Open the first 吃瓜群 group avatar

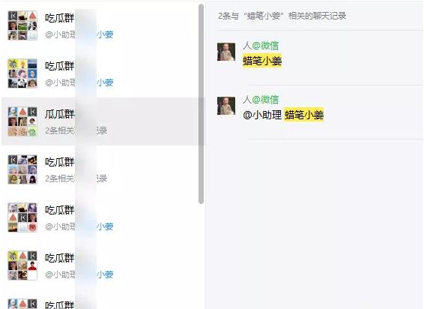pos(22,25)
